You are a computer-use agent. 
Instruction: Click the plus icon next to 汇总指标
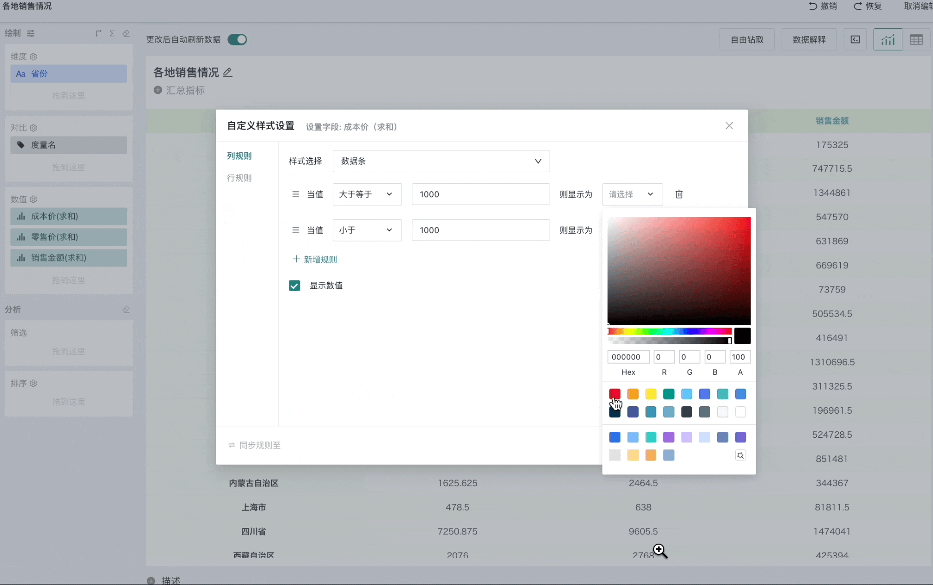[158, 90]
